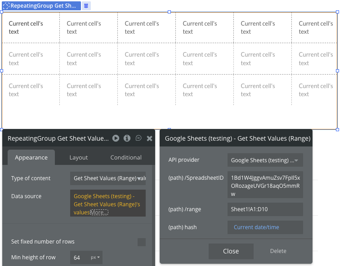Click the play icon in the property editor header
Screen dimensions: 344x266
pyautogui.click(x=116, y=138)
